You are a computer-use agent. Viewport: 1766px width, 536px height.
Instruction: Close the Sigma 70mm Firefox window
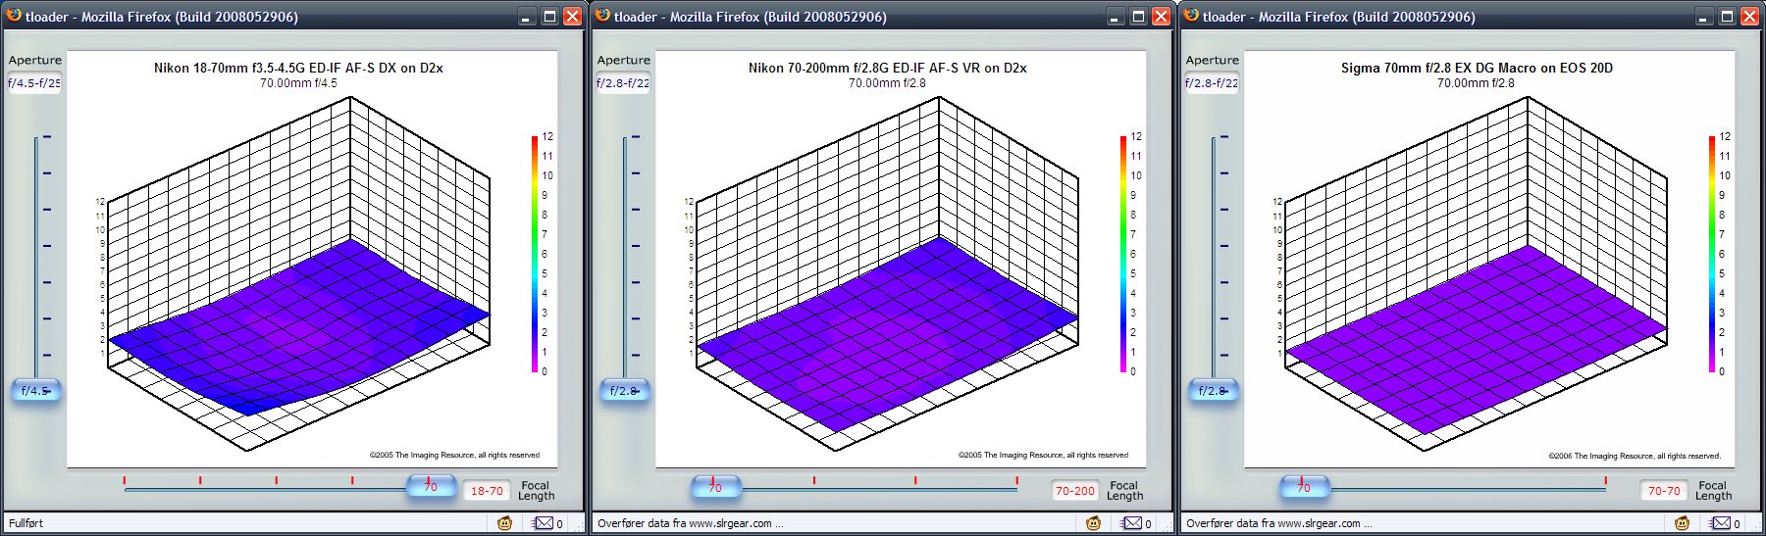coord(1749,17)
